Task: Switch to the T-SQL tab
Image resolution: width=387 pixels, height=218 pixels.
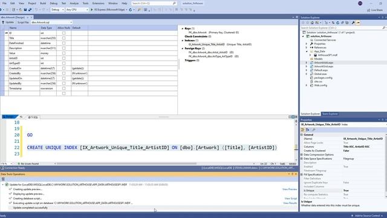Action: click(x=33, y=117)
